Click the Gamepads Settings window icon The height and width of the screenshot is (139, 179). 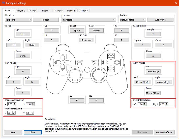4,3
